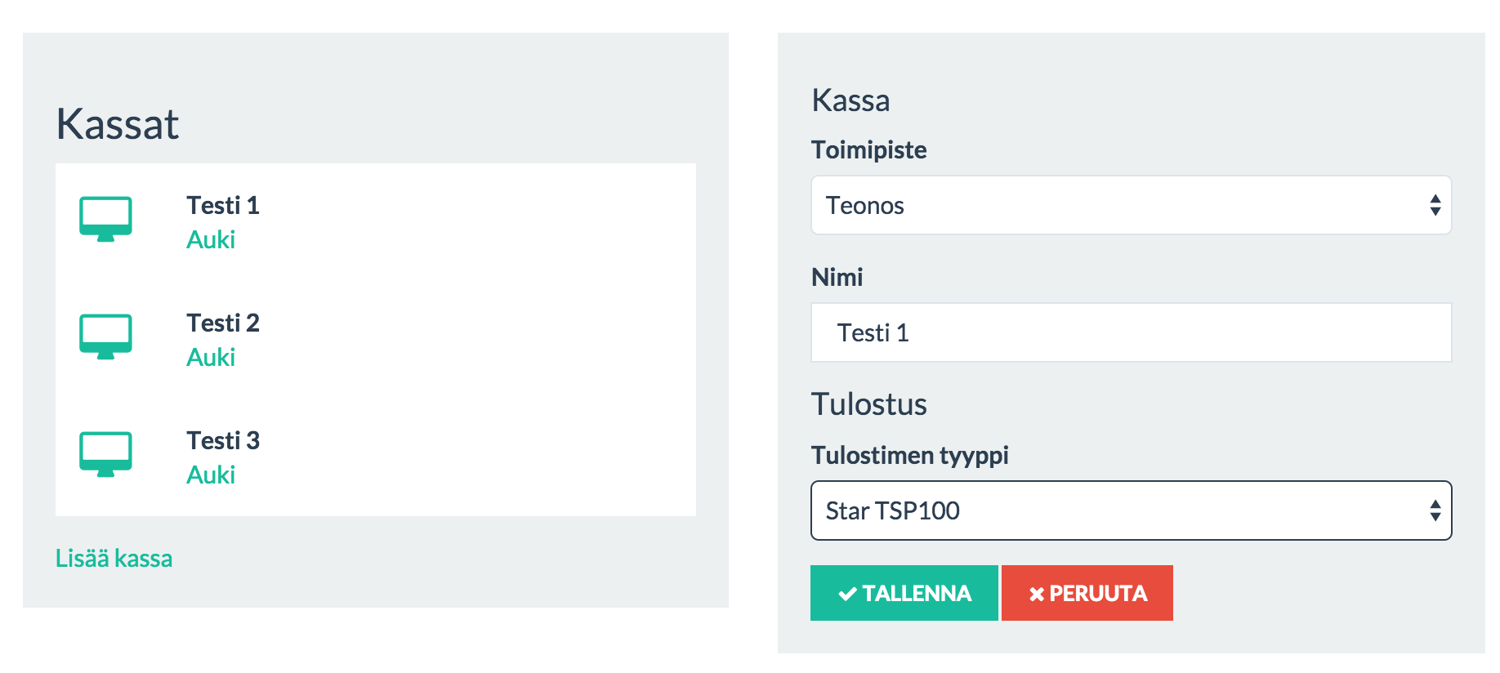Click the Tulostimen tyyppi dropdown arrows

1435,510
